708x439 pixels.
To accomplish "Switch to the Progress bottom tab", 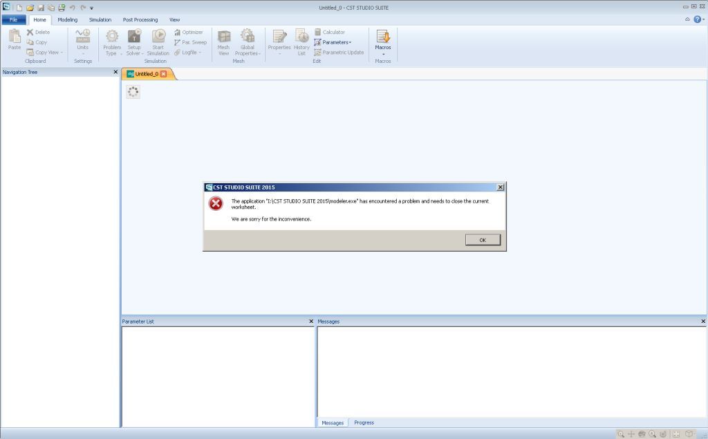I will pos(364,422).
